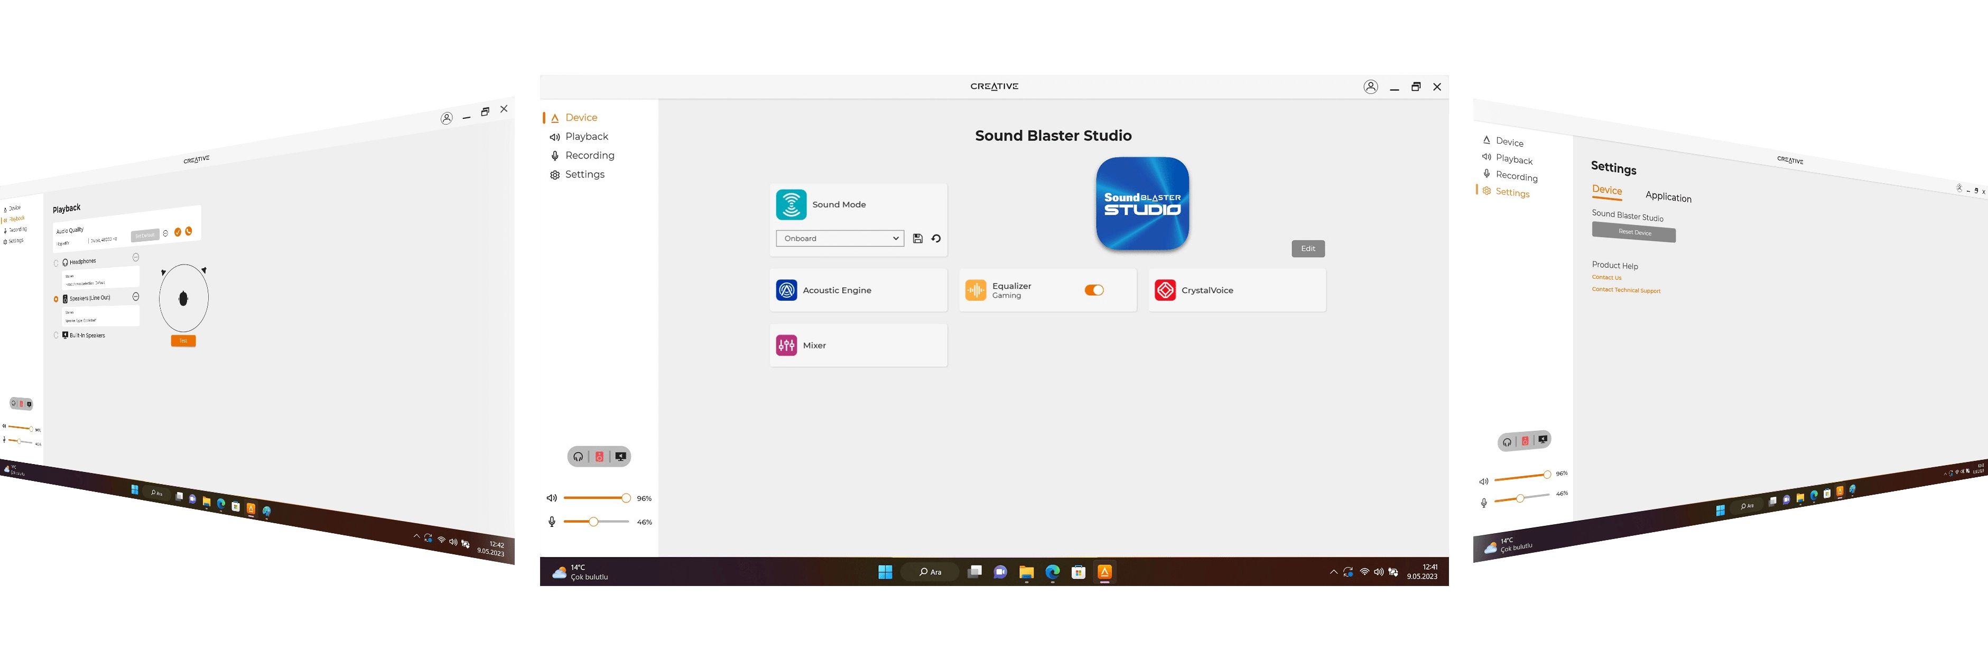Click Reset Device button in Settings window

[1634, 232]
